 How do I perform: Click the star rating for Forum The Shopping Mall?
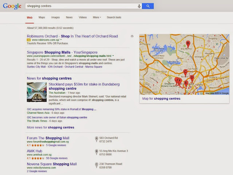point(38,145)
